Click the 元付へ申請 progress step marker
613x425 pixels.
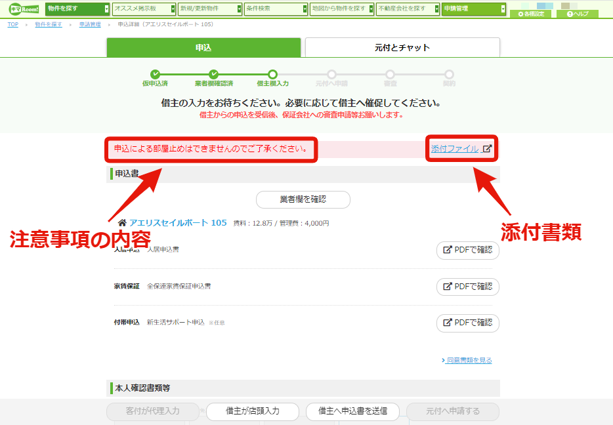[331, 74]
